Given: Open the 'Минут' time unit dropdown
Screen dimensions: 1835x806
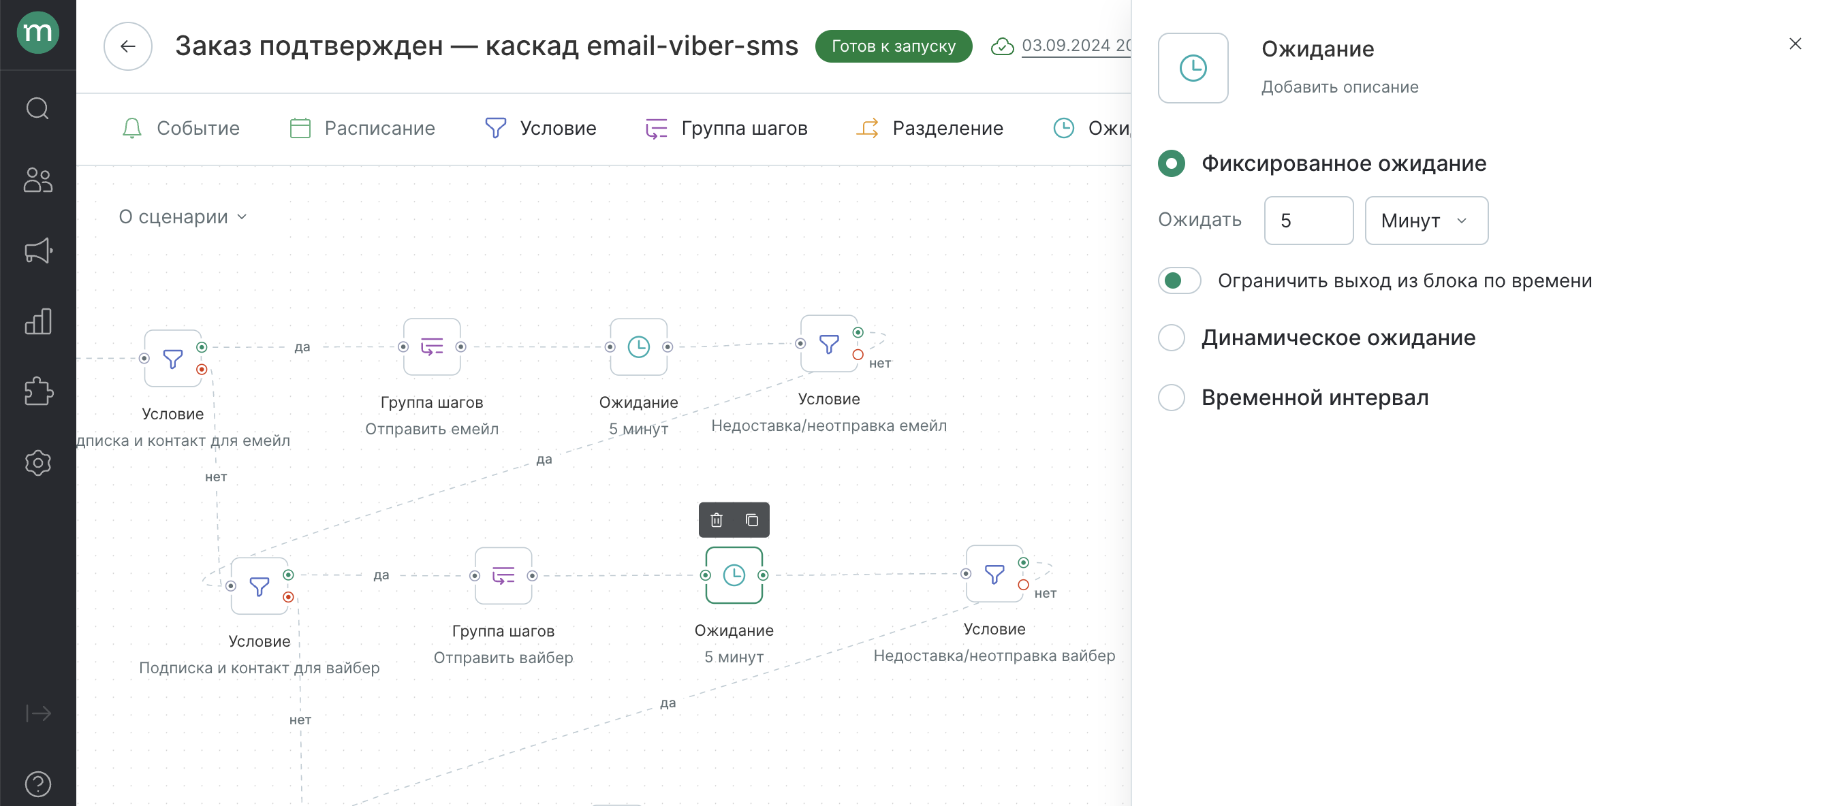Looking at the screenshot, I should pos(1426,221).
